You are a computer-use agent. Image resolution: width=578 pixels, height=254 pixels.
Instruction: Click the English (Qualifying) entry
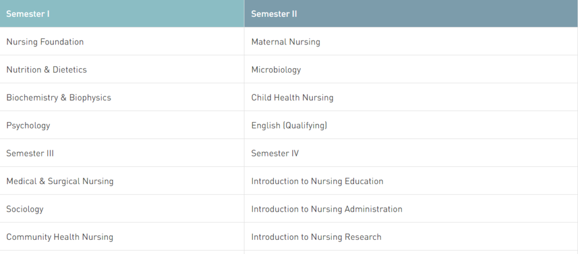tap(289, 126)
